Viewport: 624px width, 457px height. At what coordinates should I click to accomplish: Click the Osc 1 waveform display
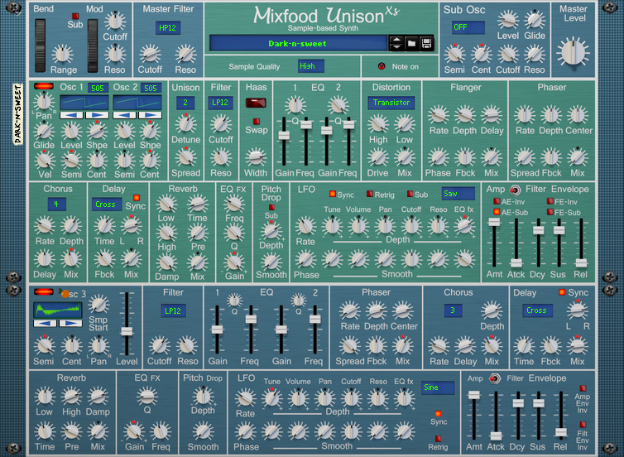click(x=84, y=103)
